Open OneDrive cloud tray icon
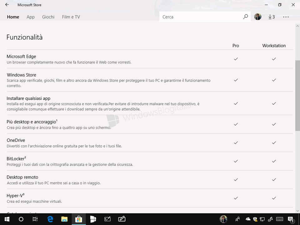Viewport: 300px width, 225px height. 248,219
